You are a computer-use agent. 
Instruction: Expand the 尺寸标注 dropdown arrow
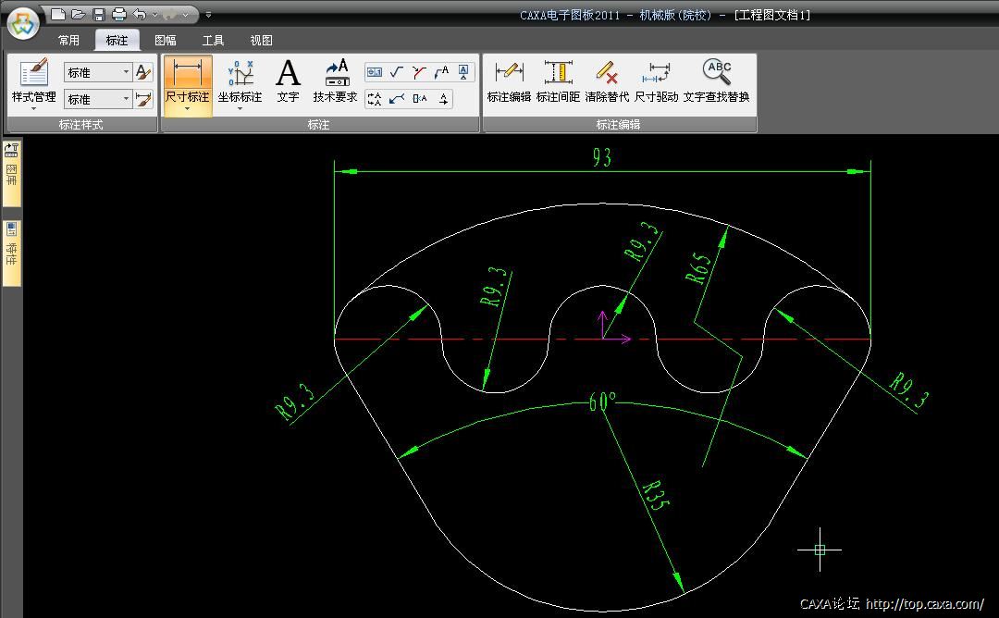click(188, 109)
